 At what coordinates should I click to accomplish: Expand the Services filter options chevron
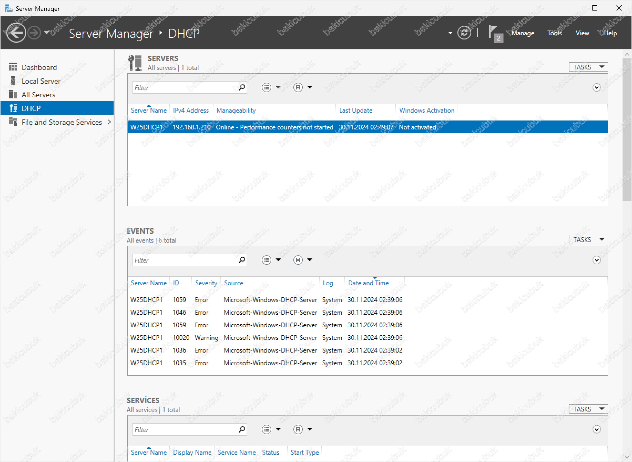pyautogui.click(x=597, y=430)
